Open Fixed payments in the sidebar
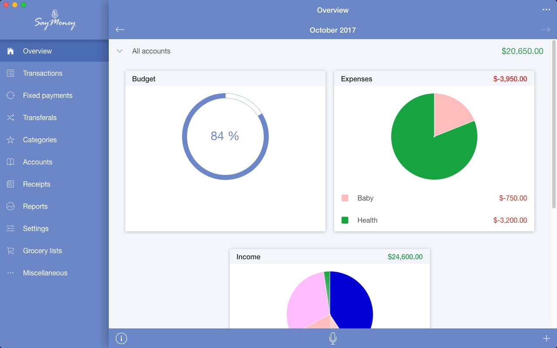 click(x=54, y=95)
